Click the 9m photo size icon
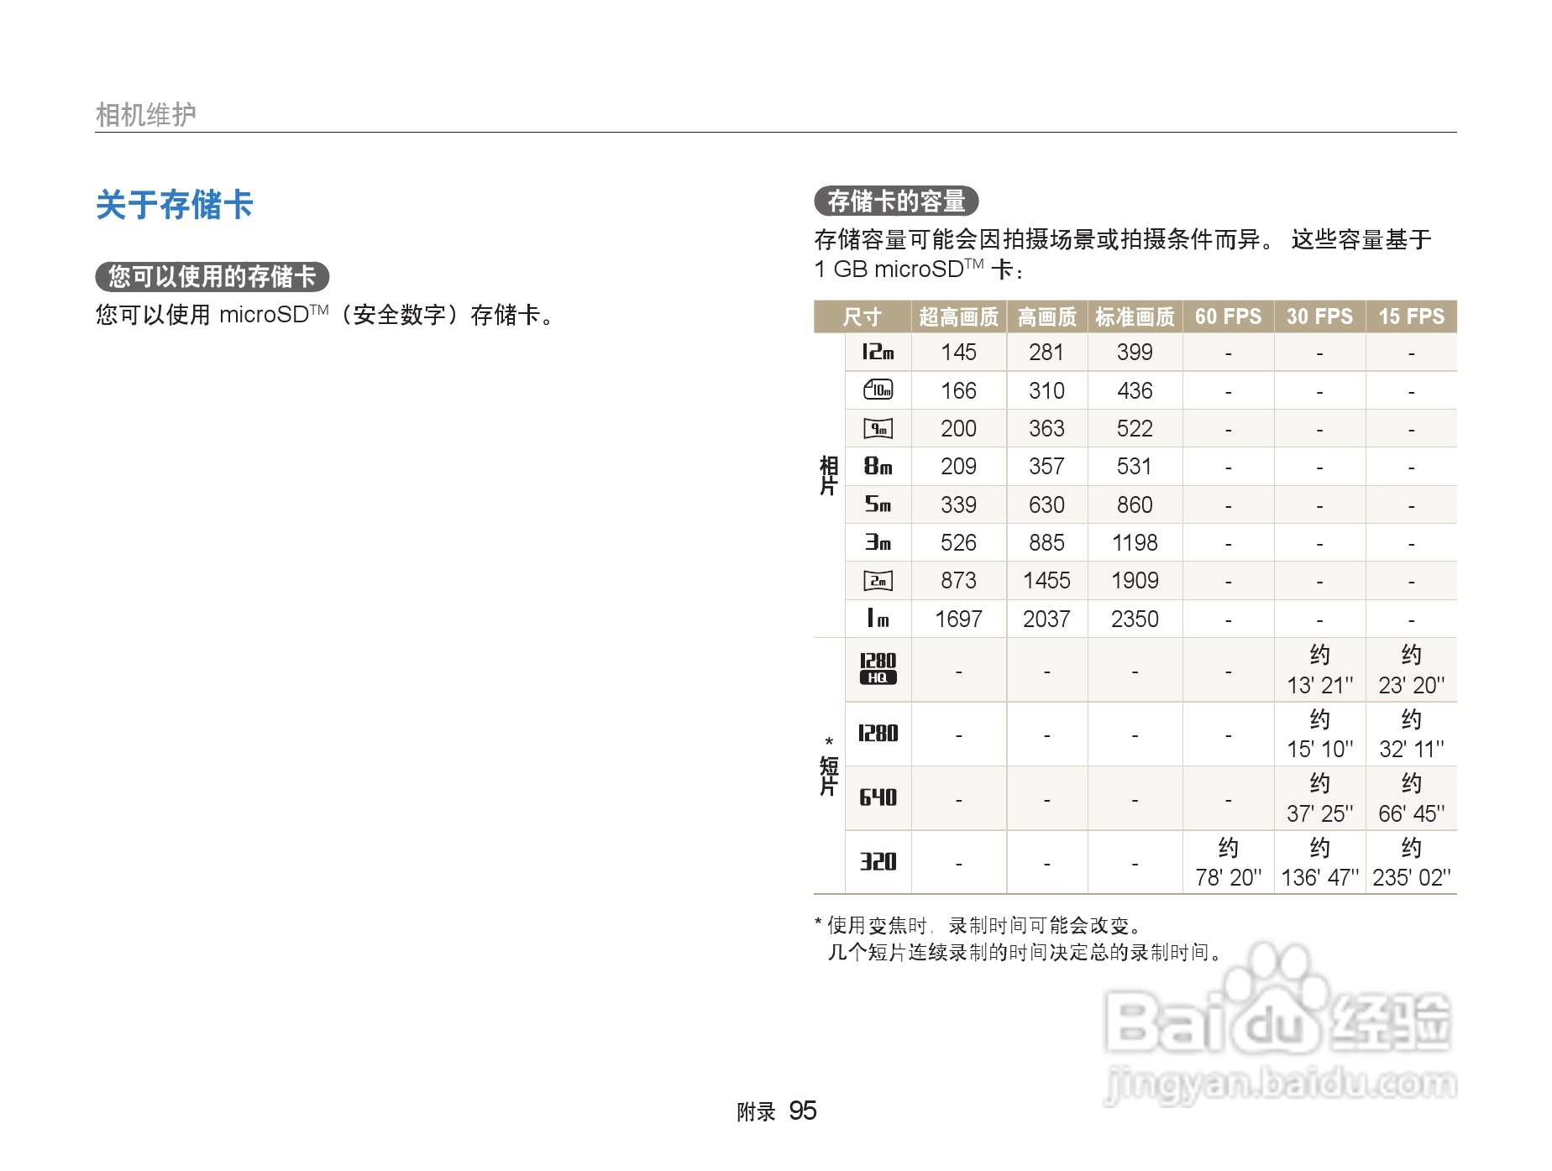 coord(878,429)
